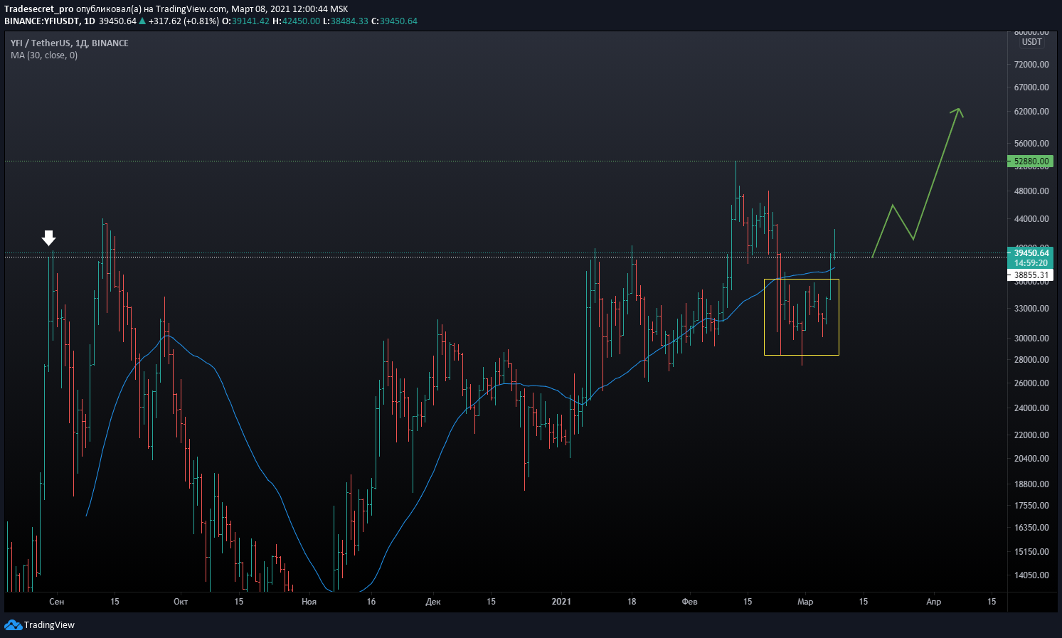Screen dimensions: 1062x638
Task: Click the 16350.00 price axis label
Action: (x=1031, y=528)
